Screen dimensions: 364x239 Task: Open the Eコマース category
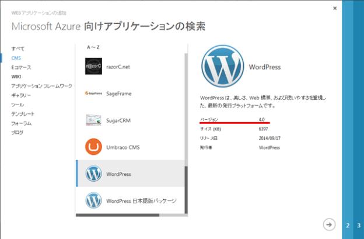21,67
